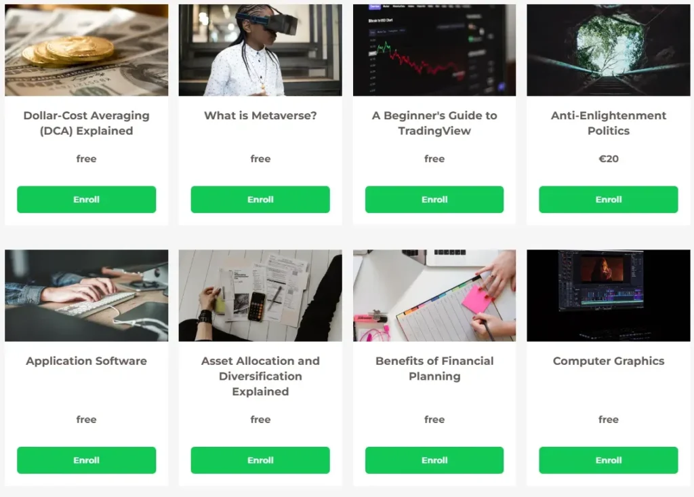Click the €20 price of Anti-Enlightenment Politics
Screen dimensions: 694x497
coord(609,159)
